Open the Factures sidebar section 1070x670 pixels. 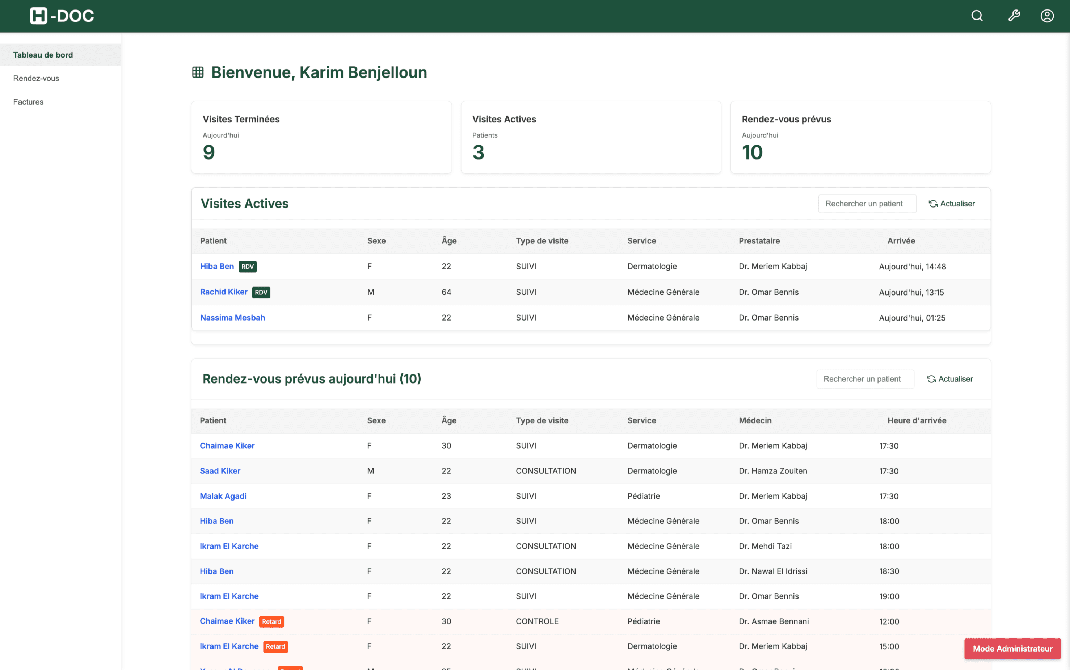point(28,101)
